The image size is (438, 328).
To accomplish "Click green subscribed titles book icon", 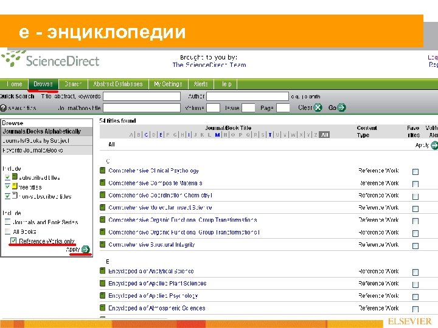I will [x=15, y=177].
